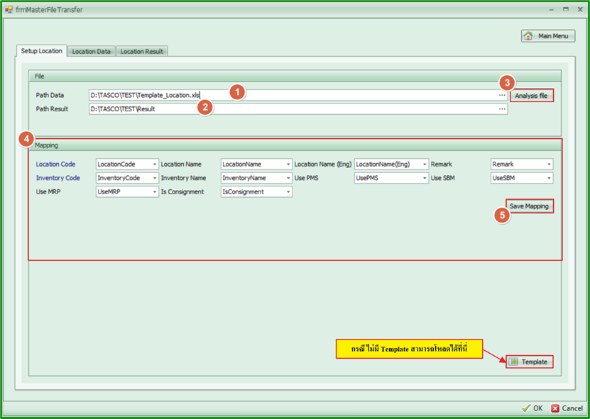Open the Location Result tab
Screen dimensions: 590x419
click(141, 51)
